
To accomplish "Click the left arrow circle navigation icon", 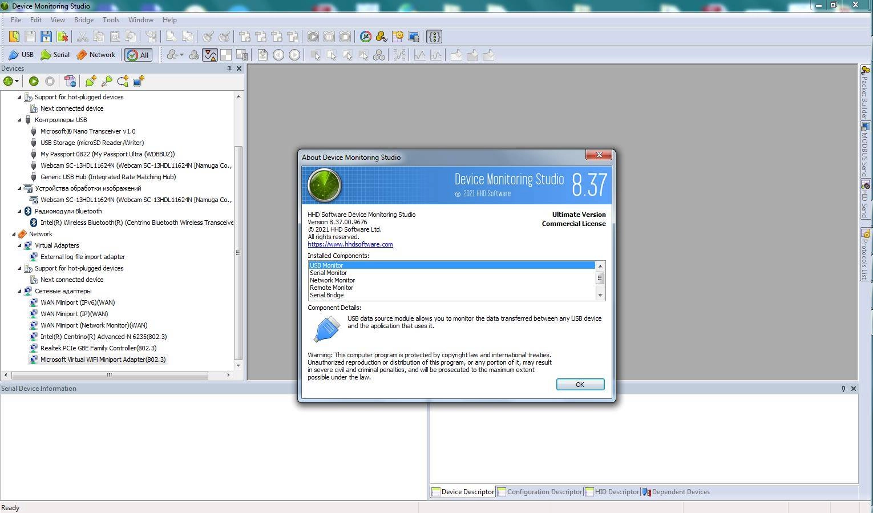I will pyautogui.click(x=278, y=55).
